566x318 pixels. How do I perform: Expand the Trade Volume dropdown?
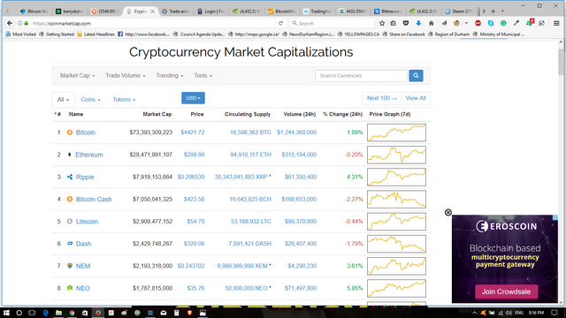(126, 76)
